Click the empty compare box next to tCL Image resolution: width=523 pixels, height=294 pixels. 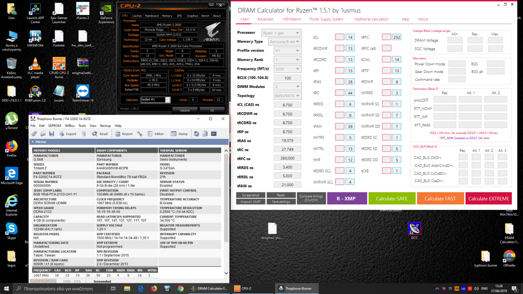click(x=340, y=37)
